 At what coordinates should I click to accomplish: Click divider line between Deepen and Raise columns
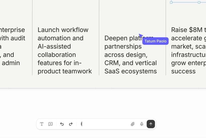[x=166, y=38]
